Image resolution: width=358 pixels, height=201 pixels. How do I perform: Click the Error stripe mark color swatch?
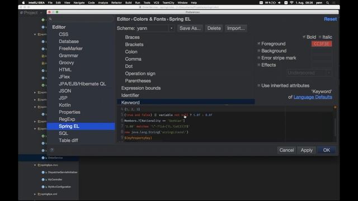[322, 58]
